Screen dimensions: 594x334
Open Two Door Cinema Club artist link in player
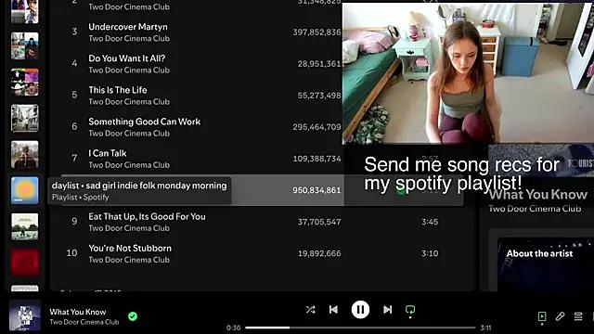tap(84, 322)
